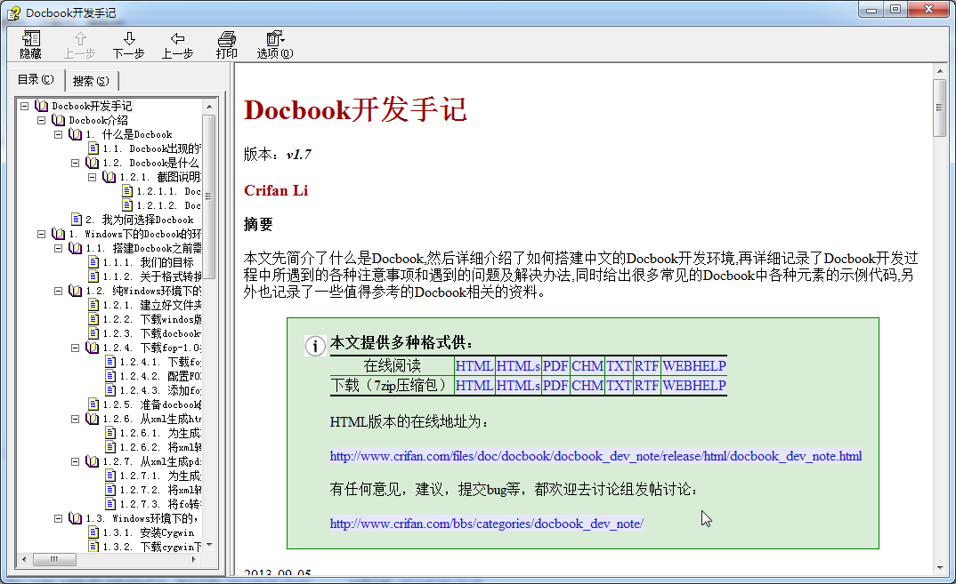This screenshot has height=584, width=956.
Task: Click the page icon beside 2. 我为何选择Docbook
Action: coord(77,220)
